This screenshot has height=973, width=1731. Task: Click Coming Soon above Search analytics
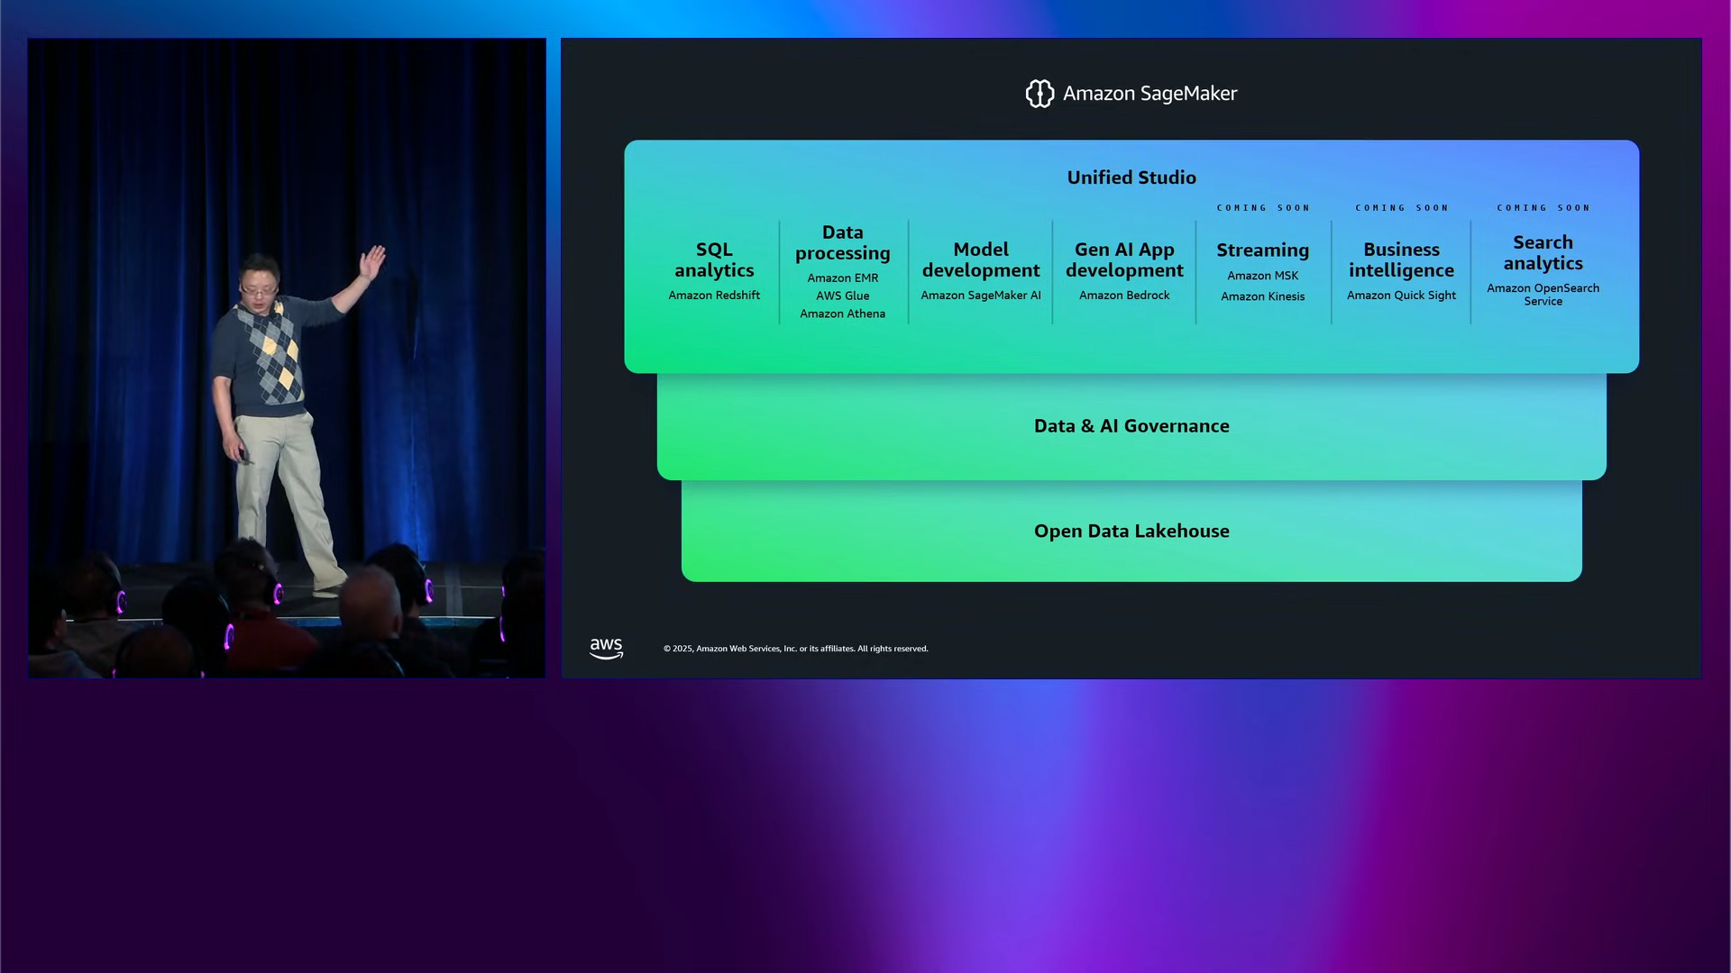pos(1543,208)
